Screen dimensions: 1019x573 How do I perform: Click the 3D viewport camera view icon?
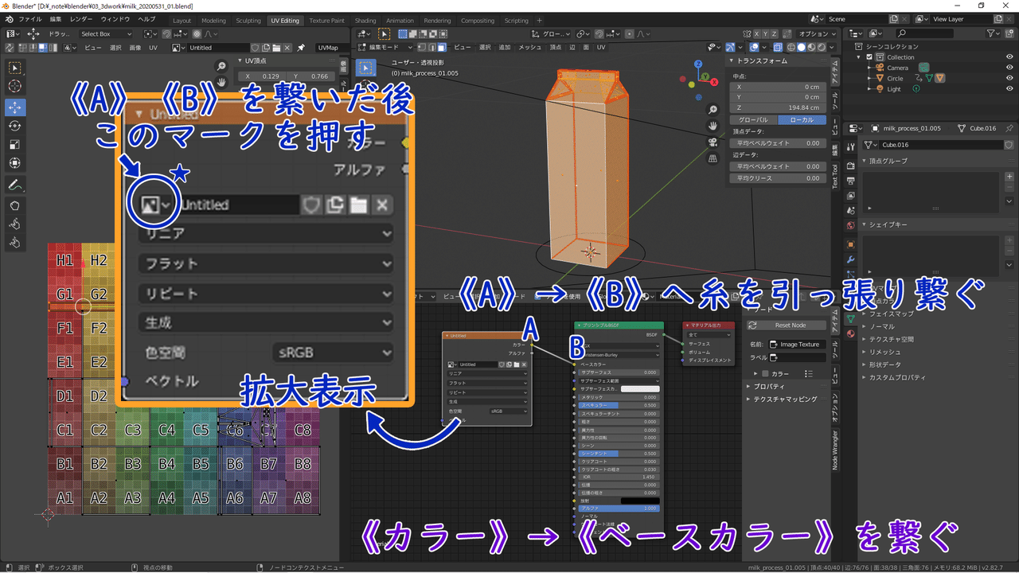tap(713, 142)
